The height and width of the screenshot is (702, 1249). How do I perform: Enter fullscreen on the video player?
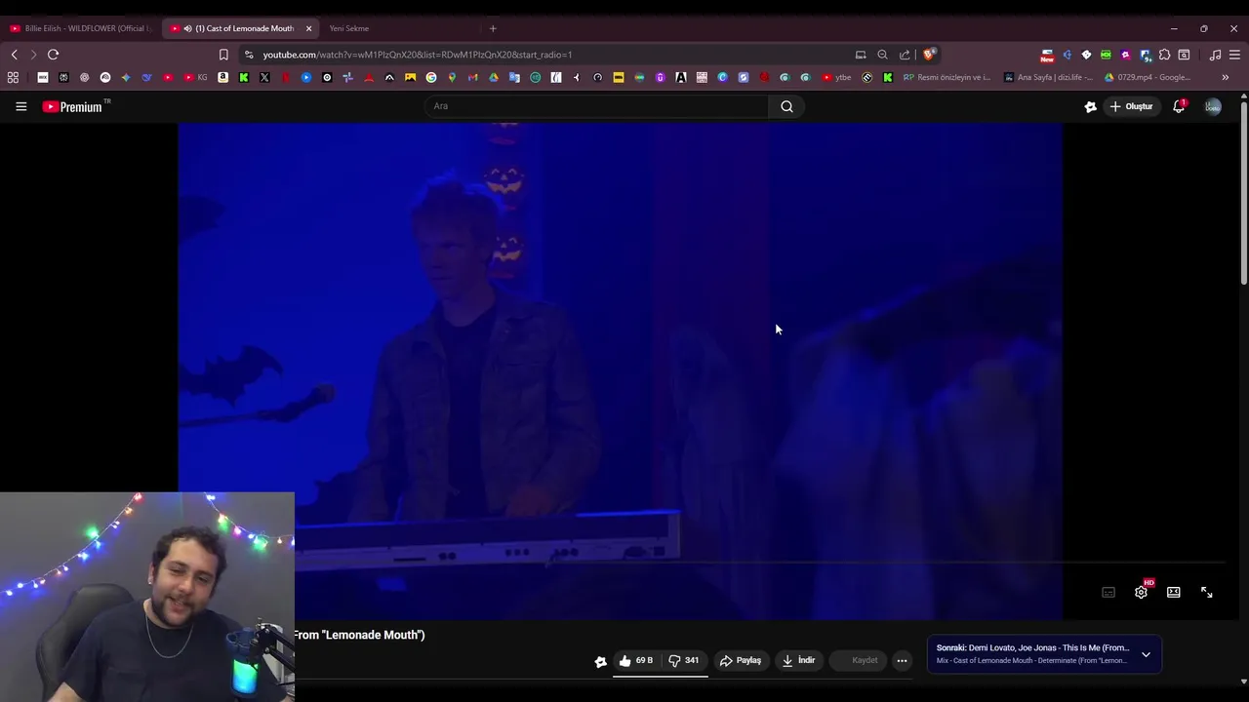[x=1207, y=592]
